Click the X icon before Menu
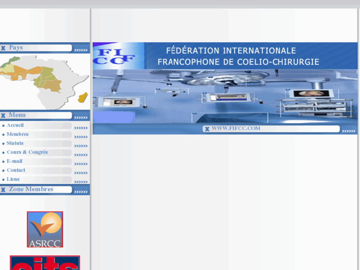The width and height of the screenshot is (360, 270). tap(3, 115)
